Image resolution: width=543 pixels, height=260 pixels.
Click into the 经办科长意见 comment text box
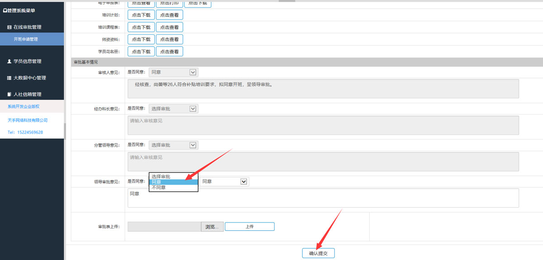[323, 125]
